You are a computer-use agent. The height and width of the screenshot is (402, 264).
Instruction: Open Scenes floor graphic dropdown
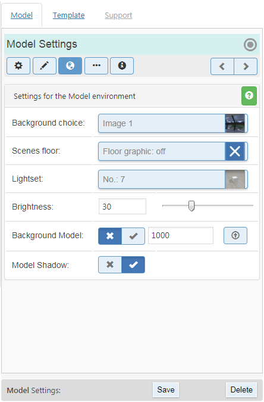tap(173, 151)
